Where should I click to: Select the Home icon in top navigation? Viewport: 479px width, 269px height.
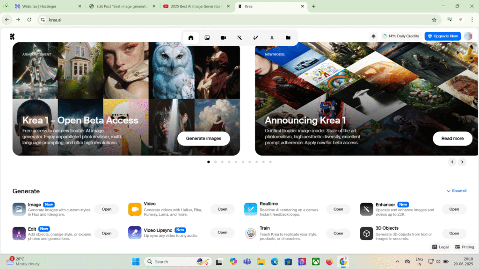click(191, 38)
